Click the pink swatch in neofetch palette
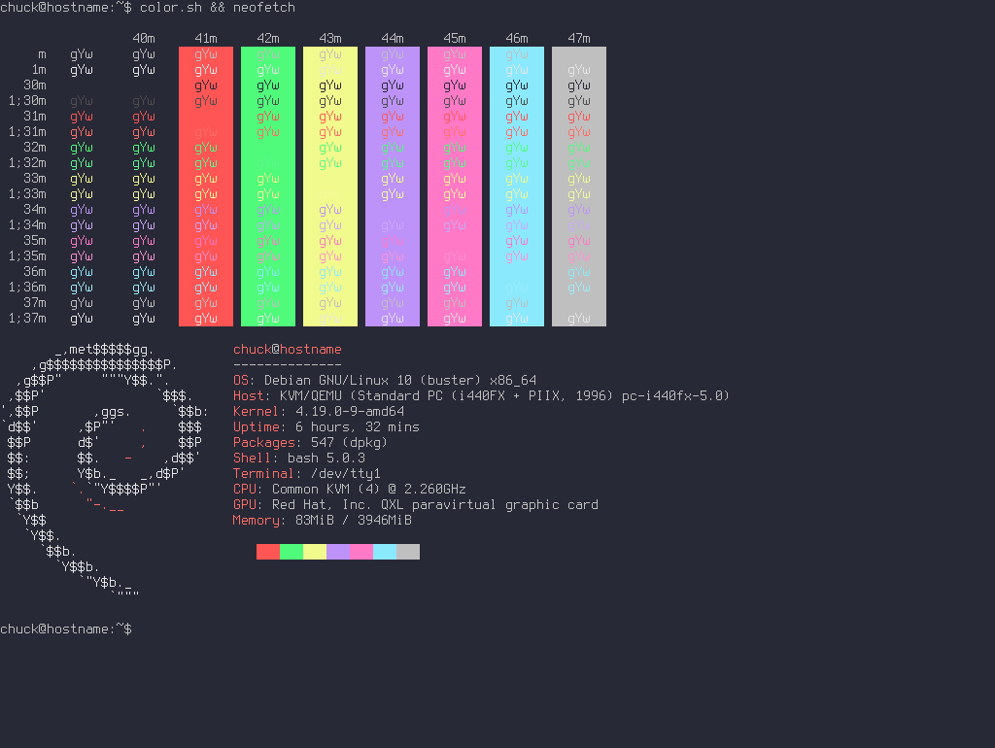Image resolution: width=995 pixels, height=748 pixels. point(361,552)
